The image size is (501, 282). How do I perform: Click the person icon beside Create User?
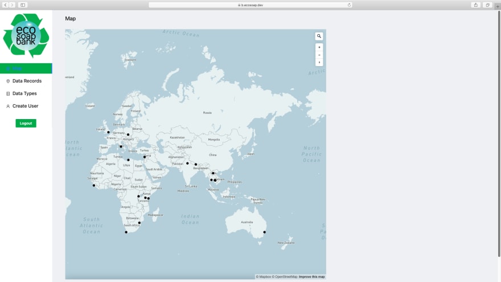[8, 106]
